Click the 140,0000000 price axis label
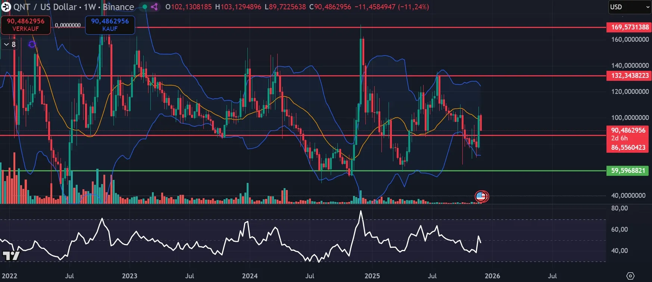Viewport: 652px width, 282px height. pos(630,66)
